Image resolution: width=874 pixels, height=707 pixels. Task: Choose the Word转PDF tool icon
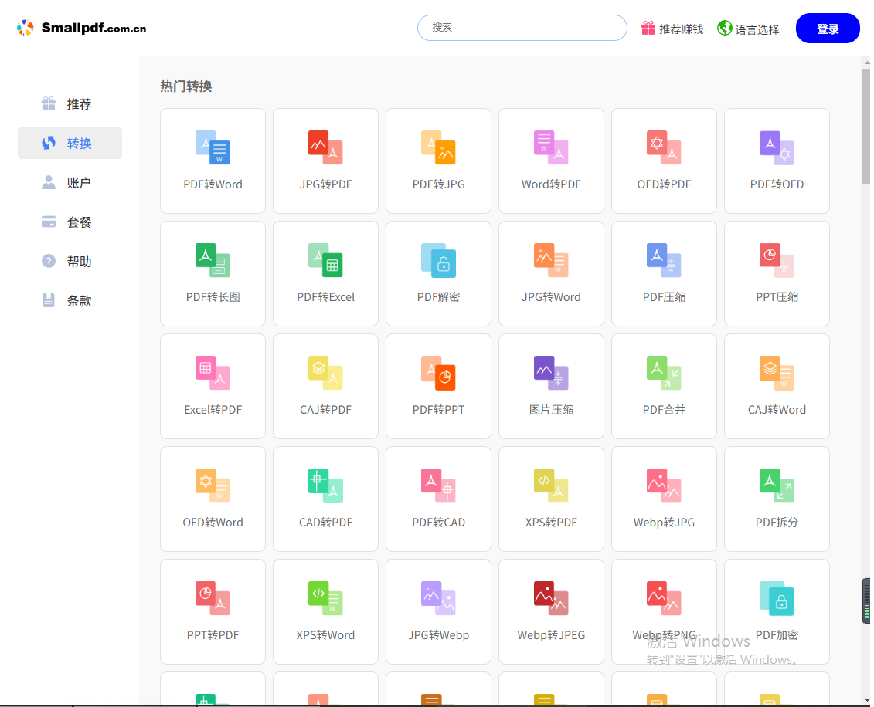coord(551,147)
